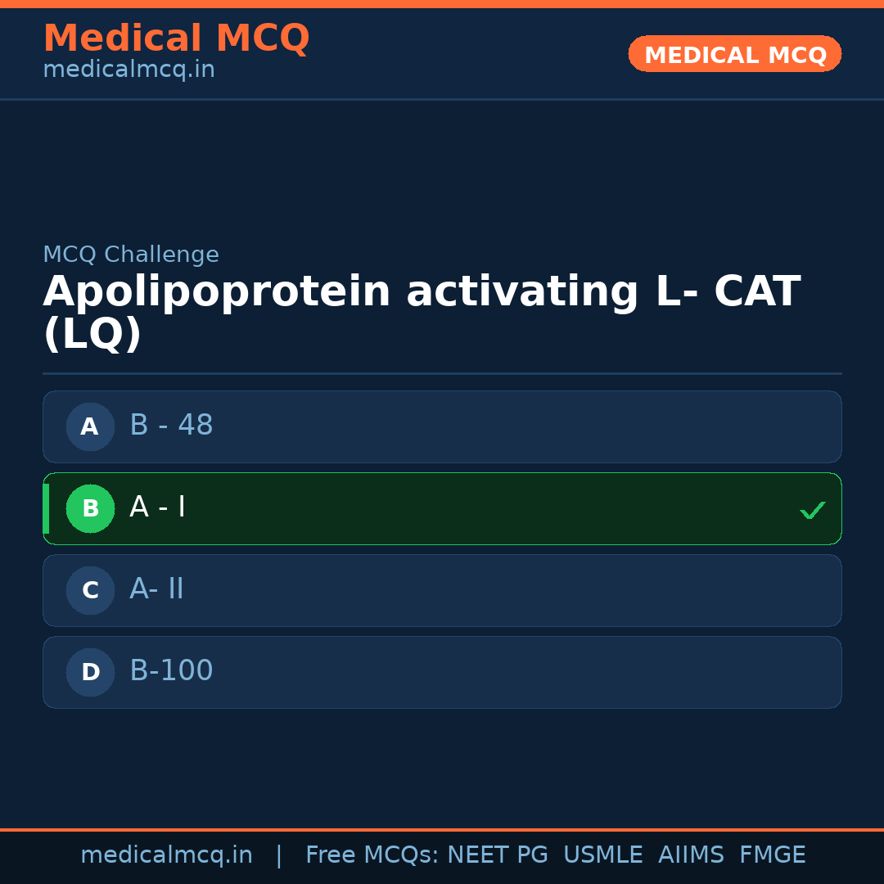The width and height of the screenshot is (884, 884).
Task: Click the circled letter C badge
Action: [90, 590]
